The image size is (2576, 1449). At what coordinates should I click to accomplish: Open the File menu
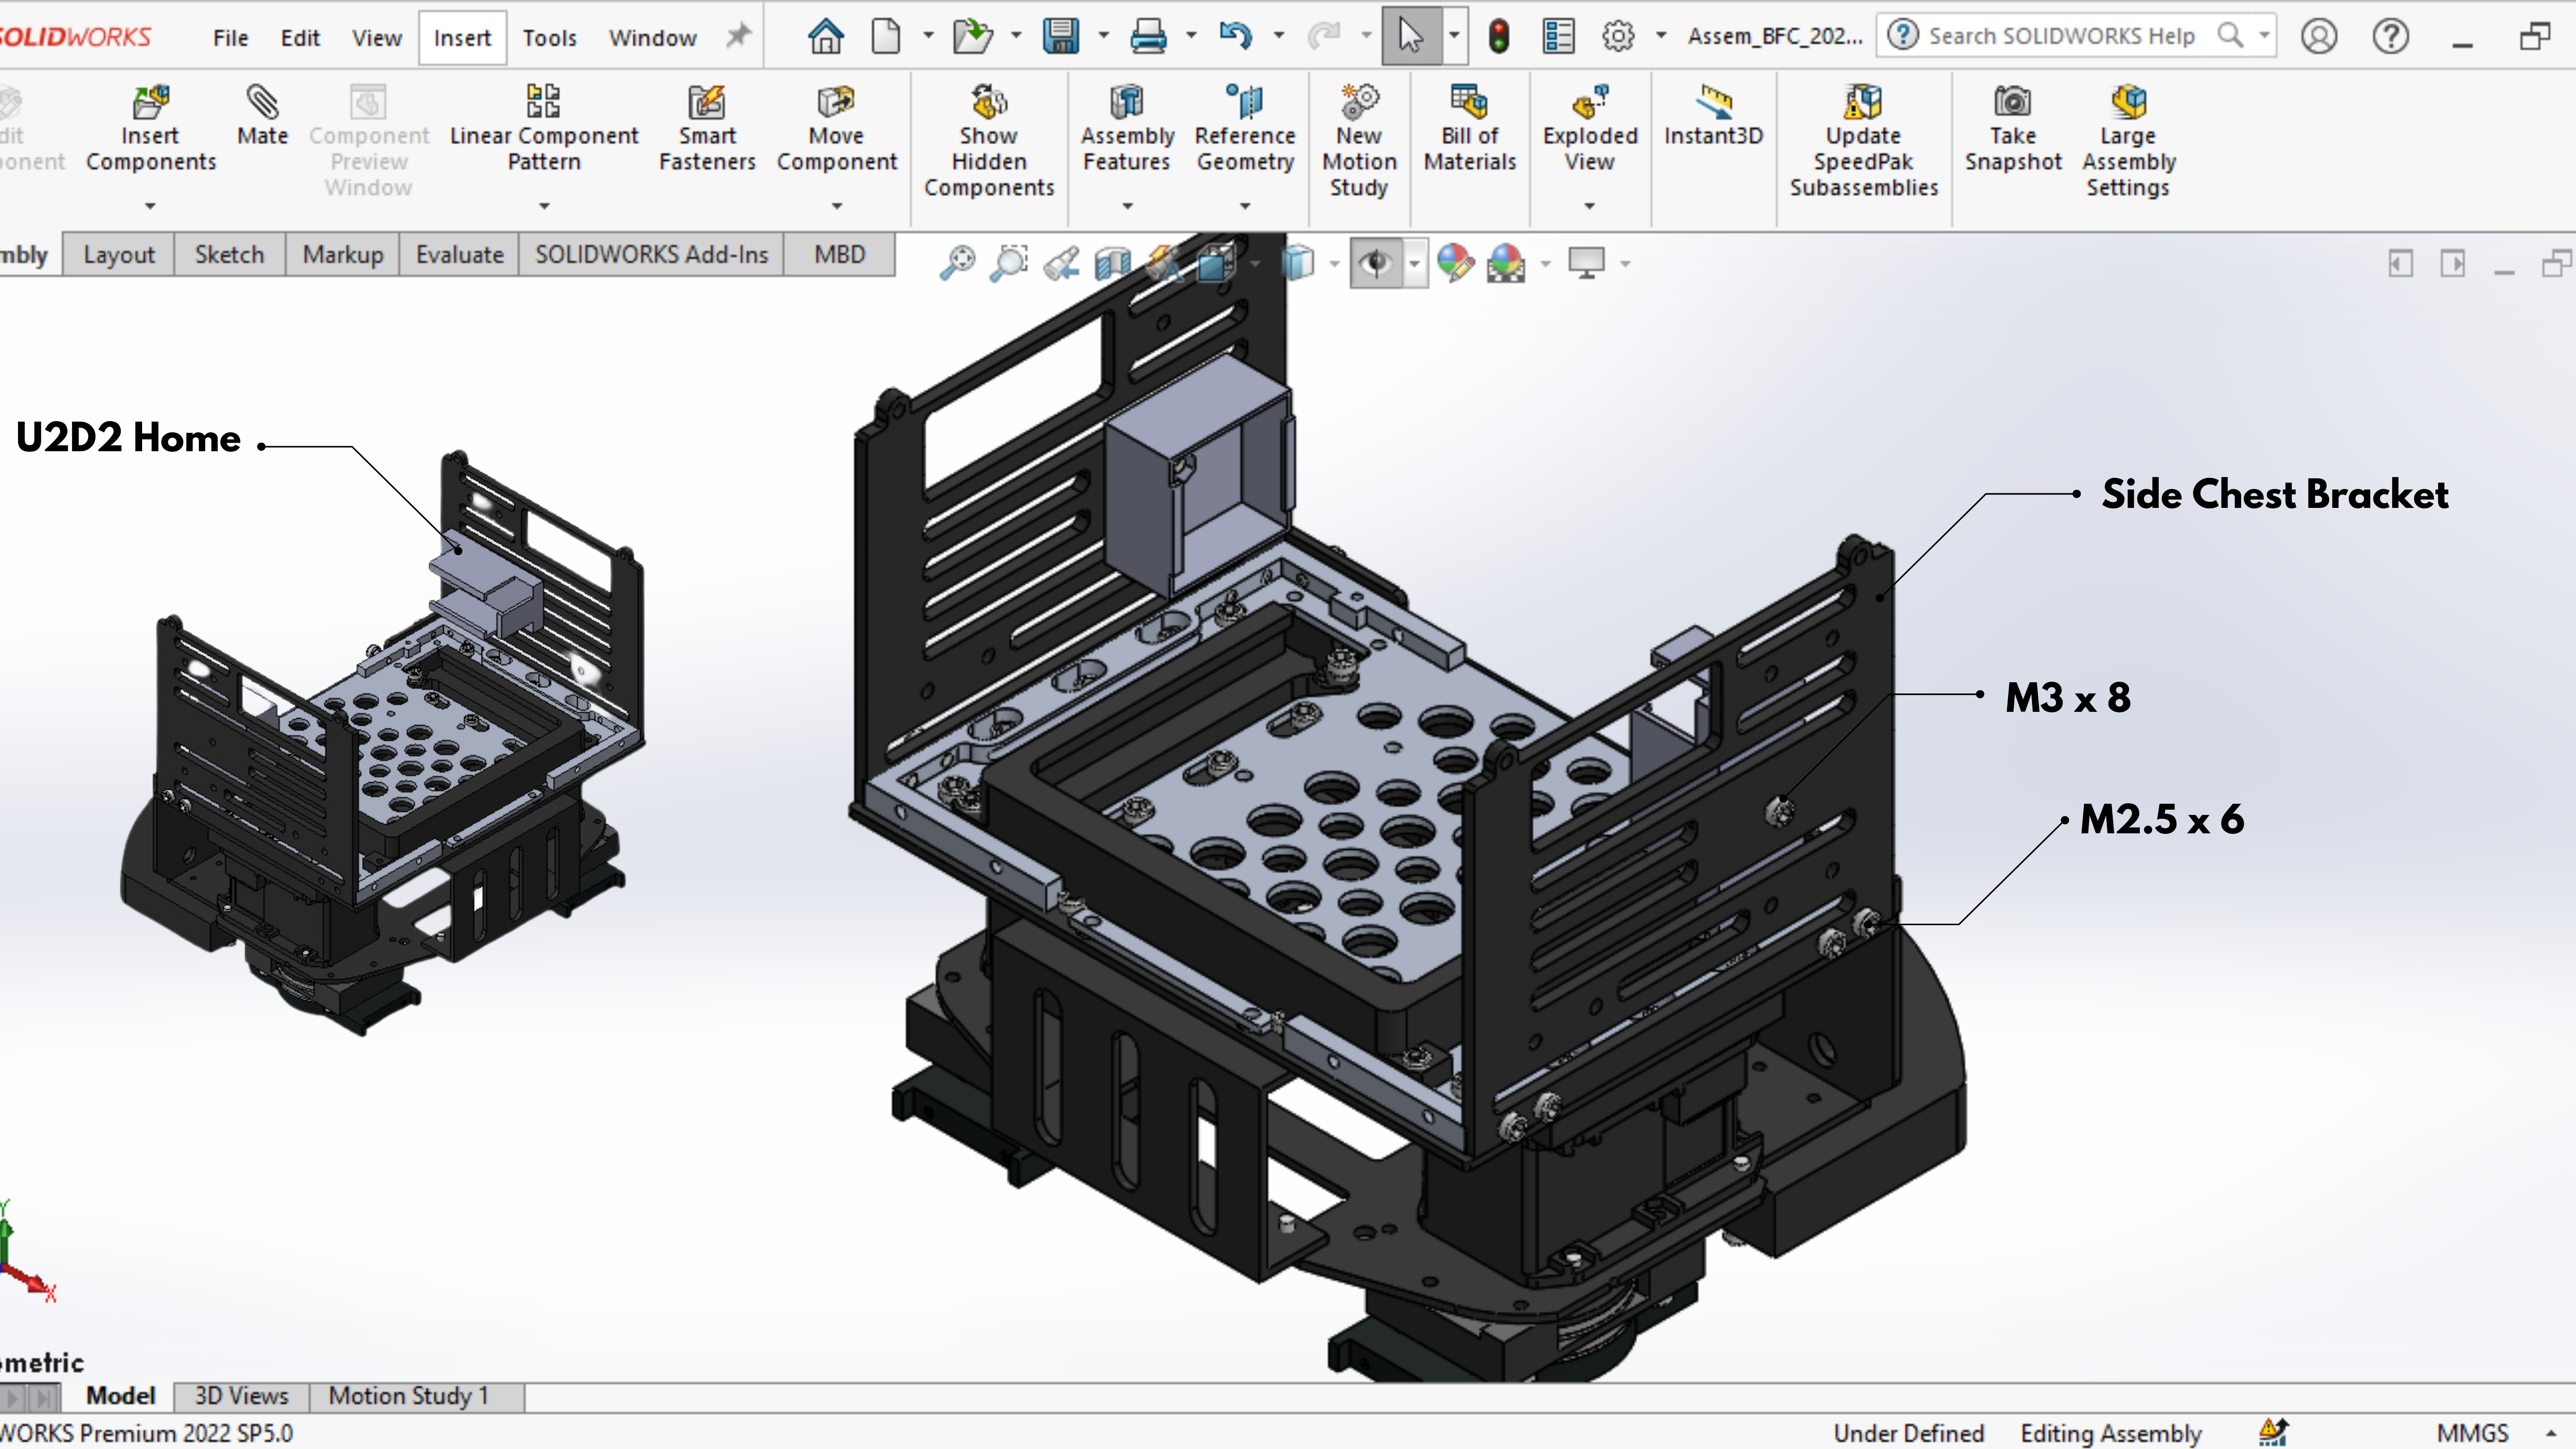[x=230, y=38]
